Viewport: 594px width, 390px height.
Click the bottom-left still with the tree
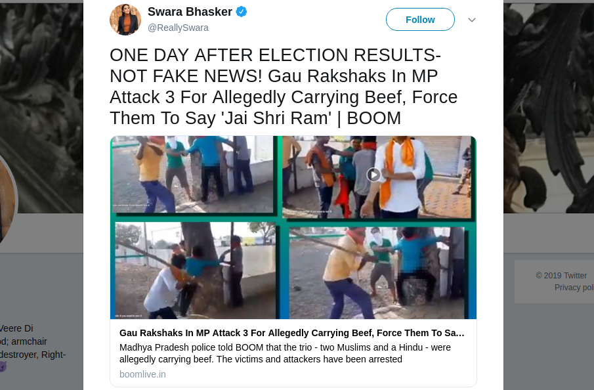(195, 270)
